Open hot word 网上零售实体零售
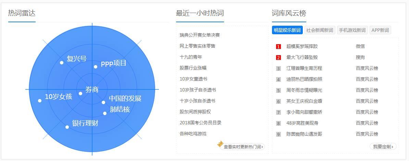409x161 pixels. tap(197, 46)
